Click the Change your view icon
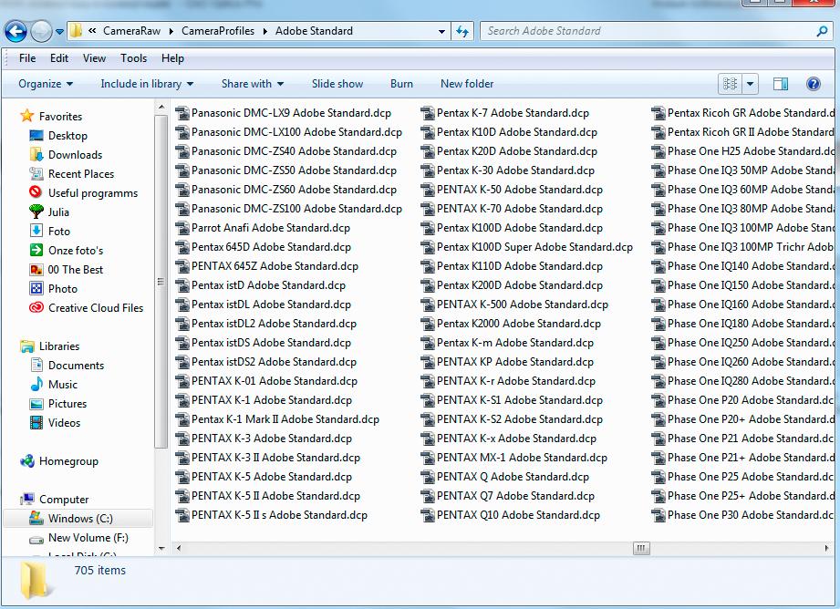 [730, 84]
